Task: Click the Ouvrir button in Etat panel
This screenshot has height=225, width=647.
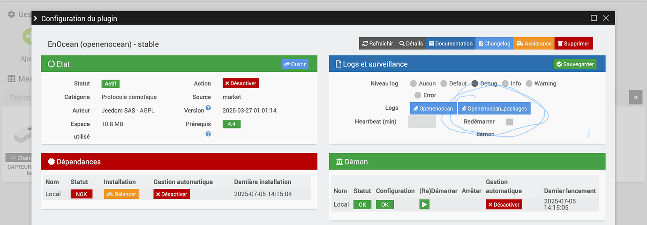Action: coord(295,64)
